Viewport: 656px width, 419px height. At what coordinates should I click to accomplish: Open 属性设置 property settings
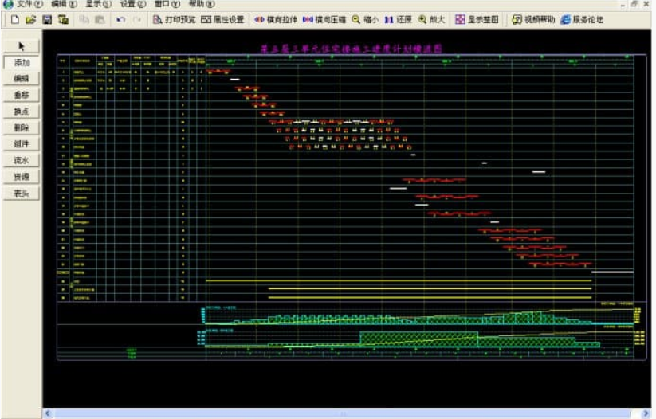click(x=222, y=19)
